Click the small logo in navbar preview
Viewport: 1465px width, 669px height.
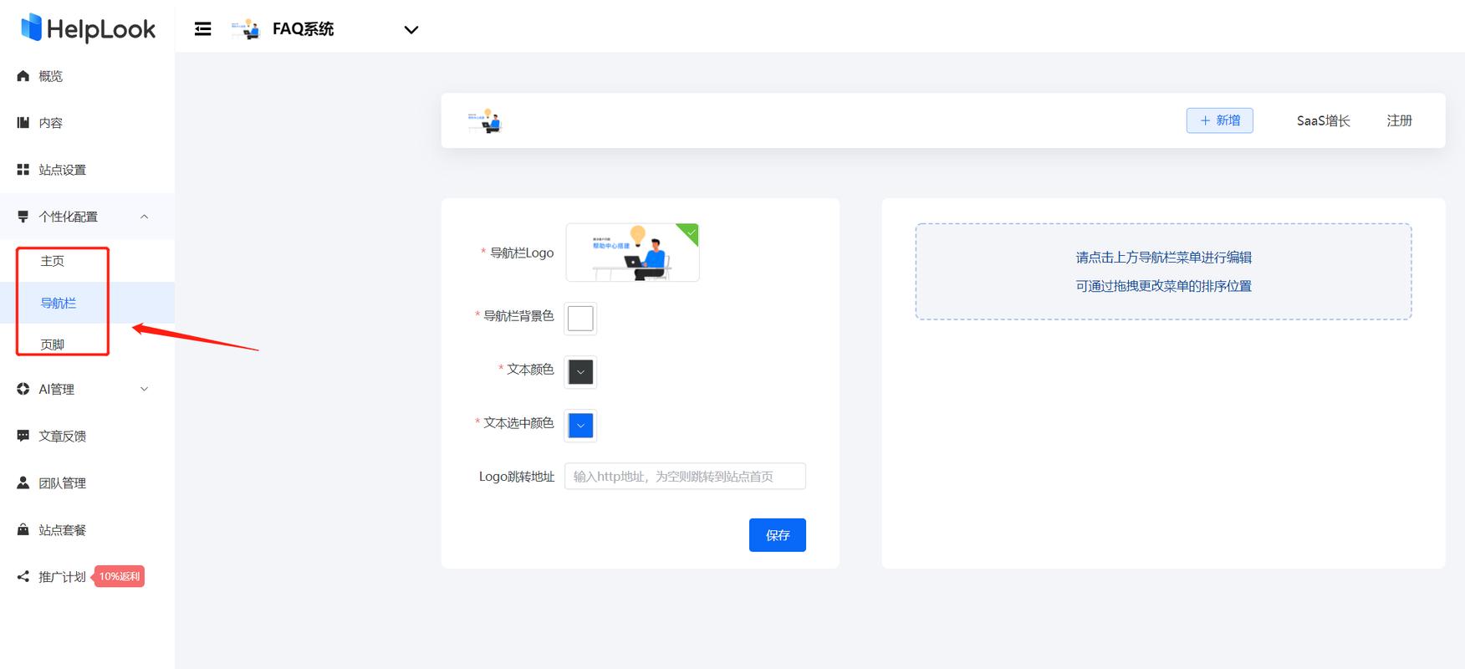click(484, 121)
